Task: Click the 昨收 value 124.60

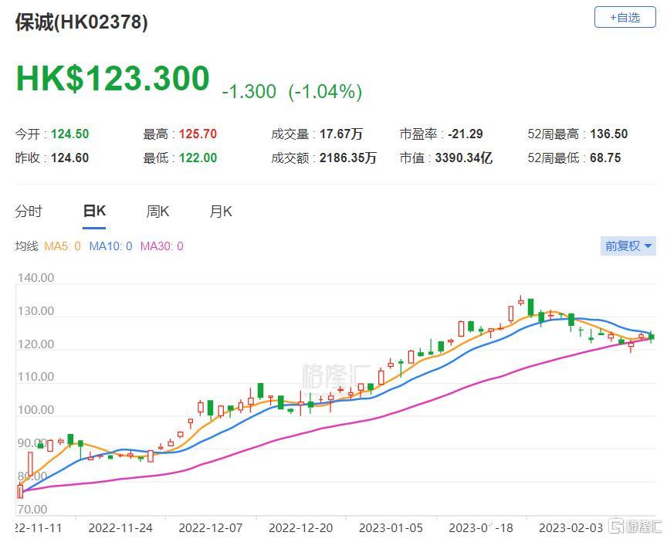Action: (x=69, y=158)
